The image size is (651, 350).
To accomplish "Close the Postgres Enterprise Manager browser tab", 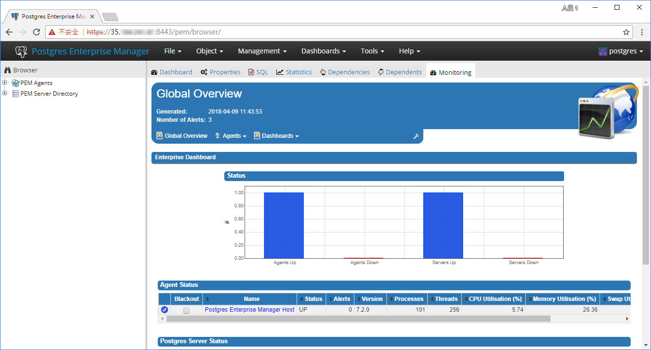I will pos(92,17).
